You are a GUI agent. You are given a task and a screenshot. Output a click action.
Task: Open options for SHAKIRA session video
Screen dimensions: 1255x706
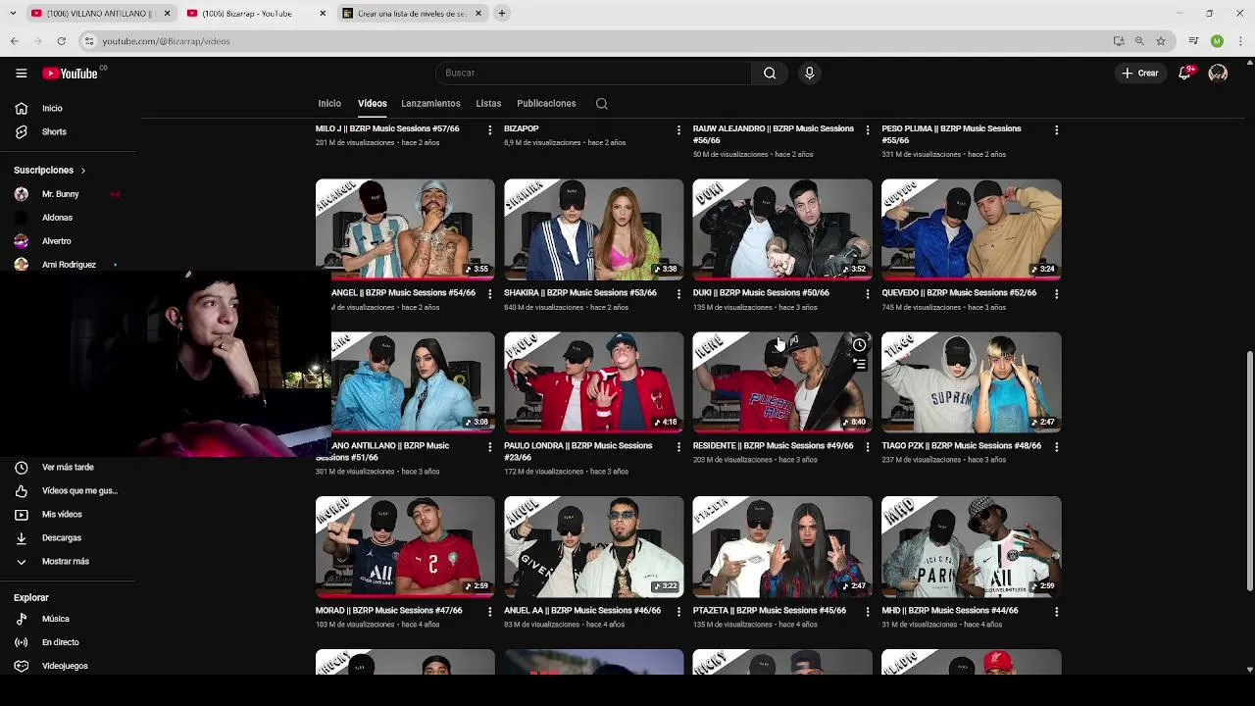click(x=678, y=293)
